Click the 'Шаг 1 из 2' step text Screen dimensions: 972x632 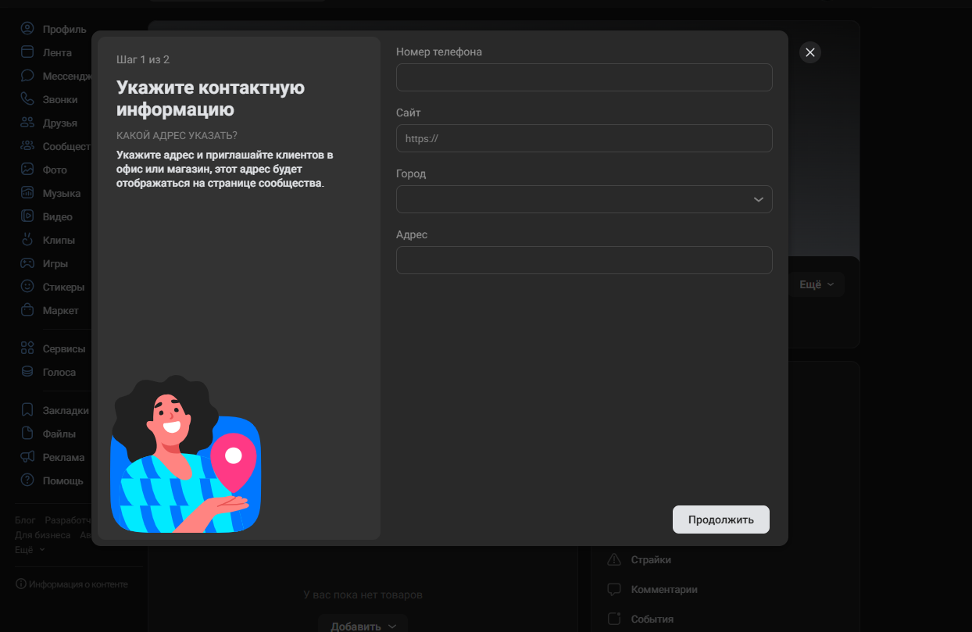[x=143, y=59]
